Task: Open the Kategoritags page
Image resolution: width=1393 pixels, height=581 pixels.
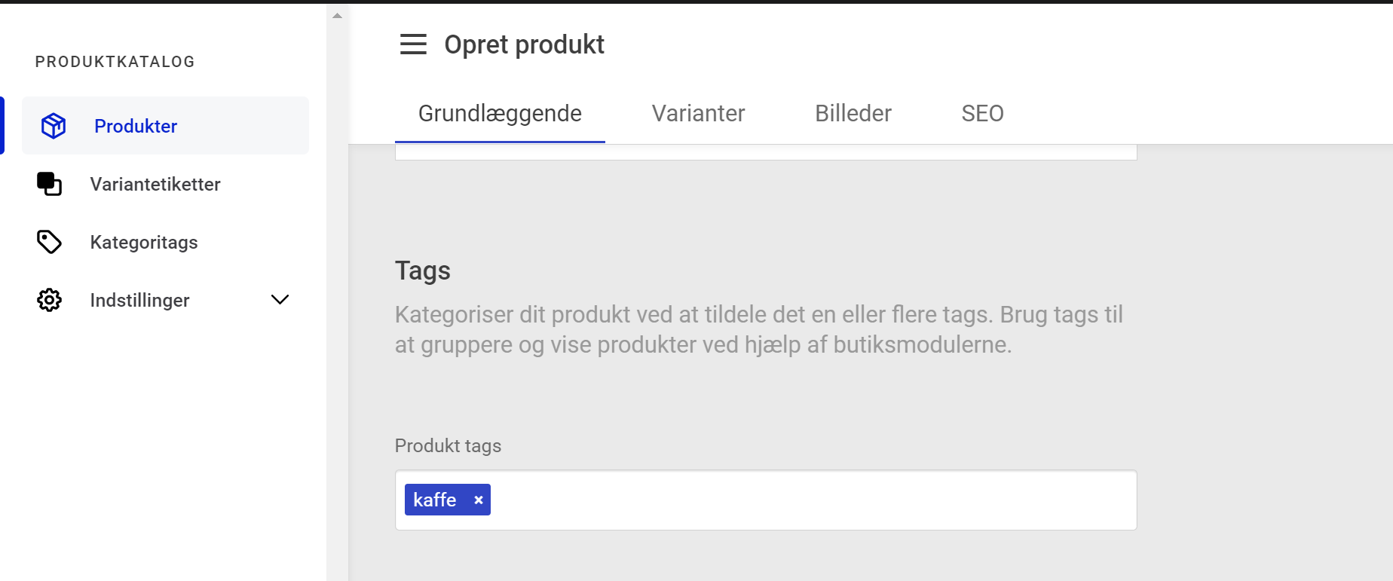Action: [x=144, y=242]
